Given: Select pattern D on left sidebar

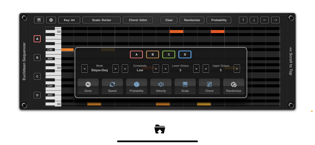Looking at the screenshot, I should tap(37, 95).
